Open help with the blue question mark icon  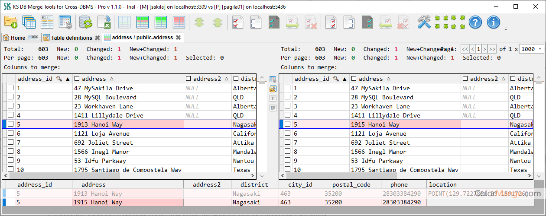pos(475,22)
